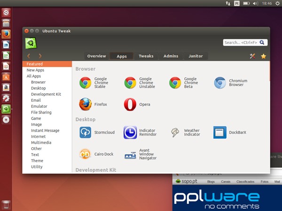Open System Settings in the launcher
Image resolution: width=282 pixels, height=211 pixels.
tap(6, 98)
